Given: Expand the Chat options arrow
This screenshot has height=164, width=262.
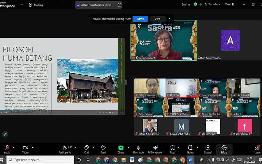Looking at the screenshot, I should (x=93, y=148).
